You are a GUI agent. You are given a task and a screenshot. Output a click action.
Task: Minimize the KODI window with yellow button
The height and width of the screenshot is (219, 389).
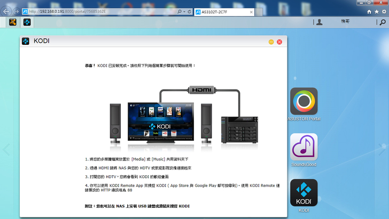tap(271, 42)
